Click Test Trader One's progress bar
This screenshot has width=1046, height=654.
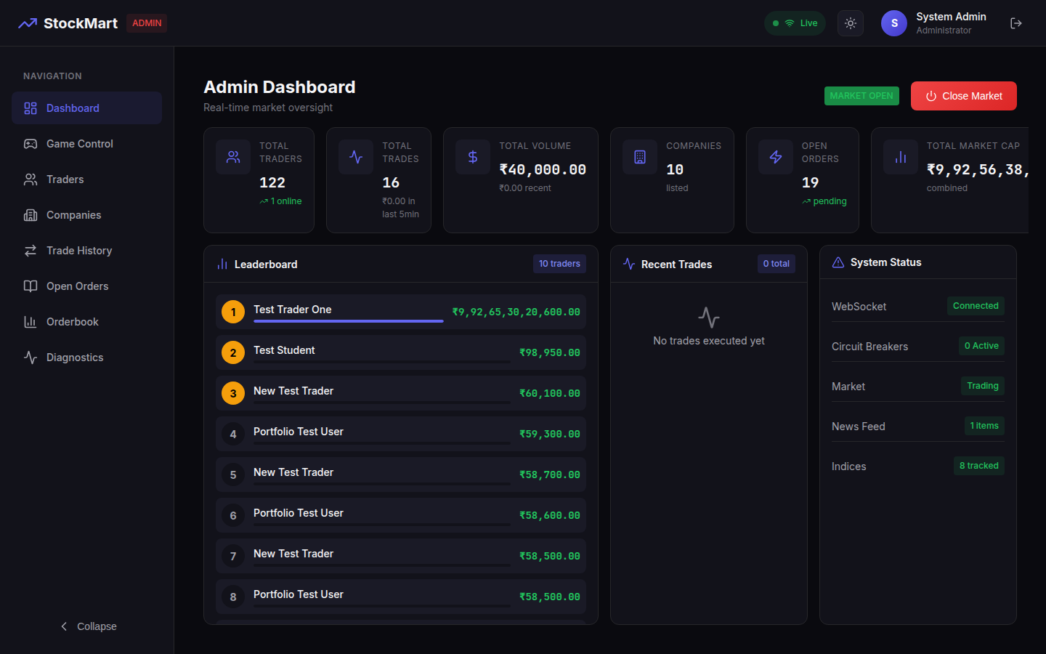pyautogui.click(x=348, y=320)
